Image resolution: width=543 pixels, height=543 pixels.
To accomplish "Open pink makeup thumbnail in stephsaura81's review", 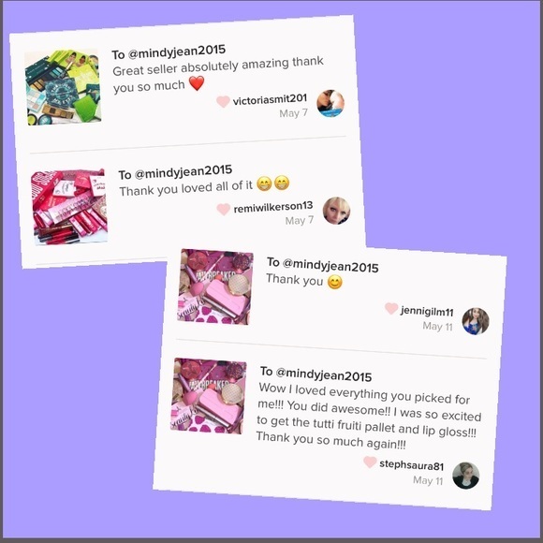I will click(209, 396).
